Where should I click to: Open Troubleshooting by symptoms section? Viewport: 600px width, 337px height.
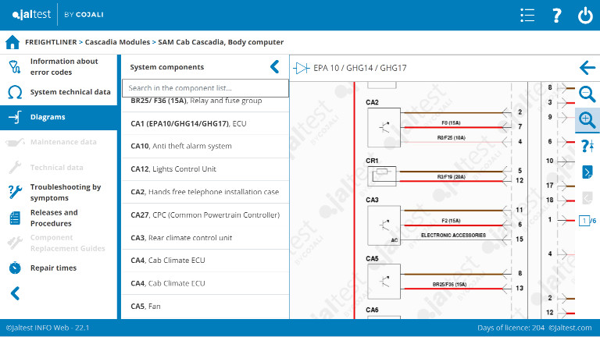[66, 192]
